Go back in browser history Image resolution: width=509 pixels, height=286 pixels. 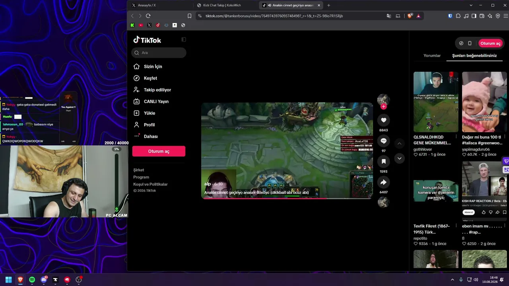click(x=132, y=16)
